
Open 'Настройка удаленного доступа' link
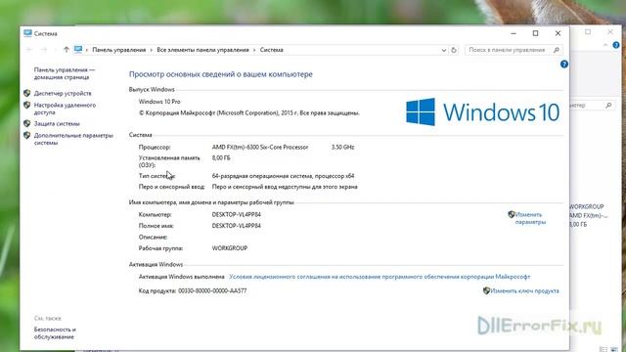(x=66, y=109)
